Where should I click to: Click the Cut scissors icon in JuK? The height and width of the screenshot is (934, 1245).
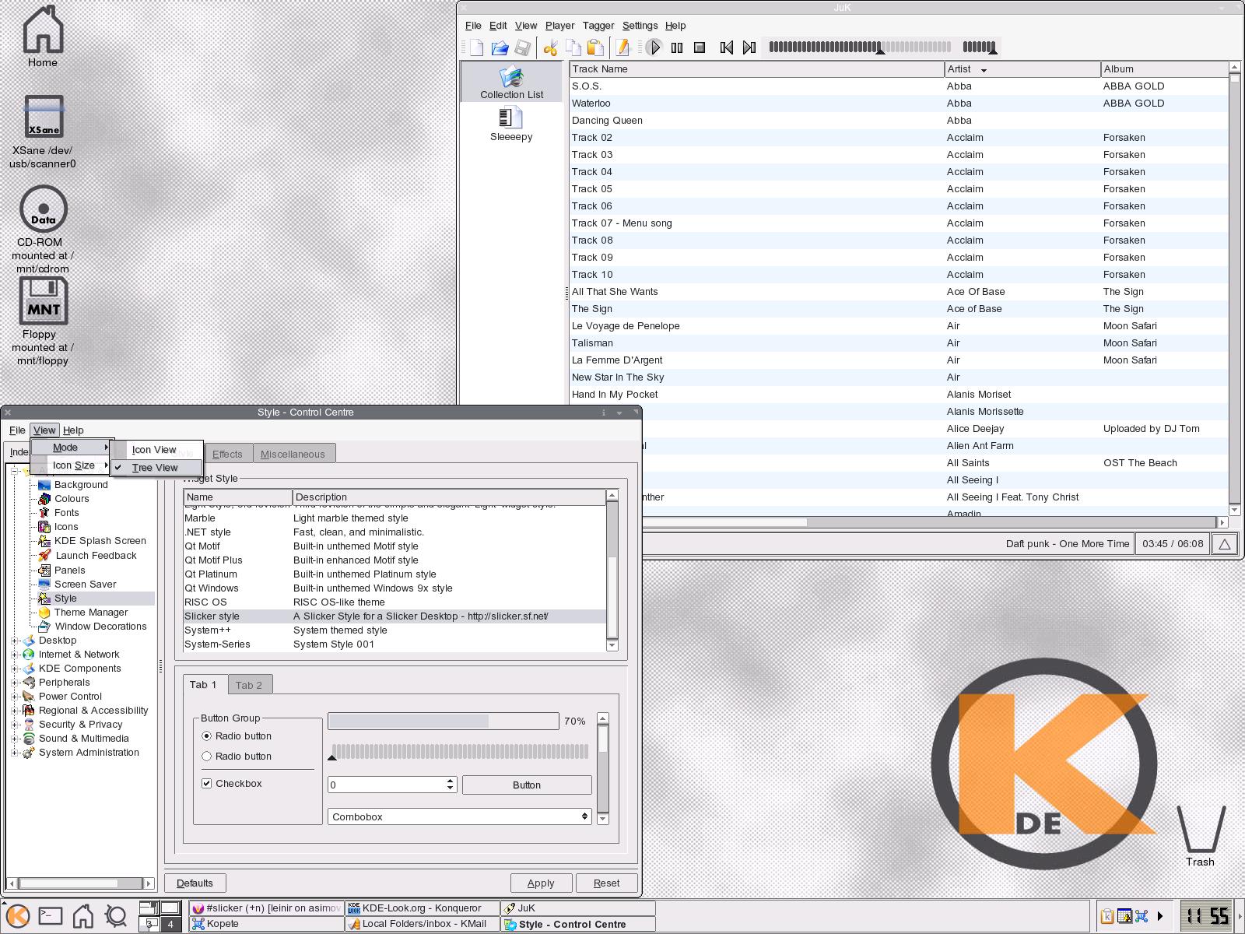pos(550,48)
